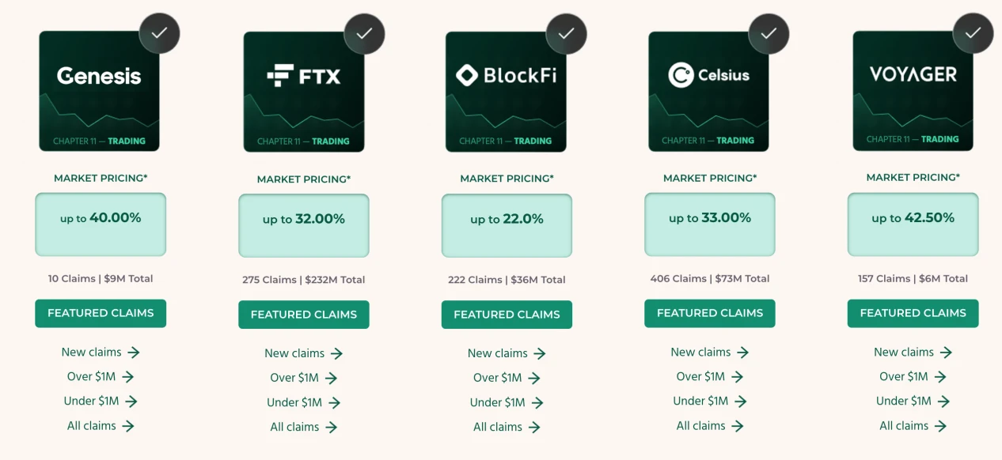
Task: Expand BlockFi Under $1M claims list
Action: (507, 402)
